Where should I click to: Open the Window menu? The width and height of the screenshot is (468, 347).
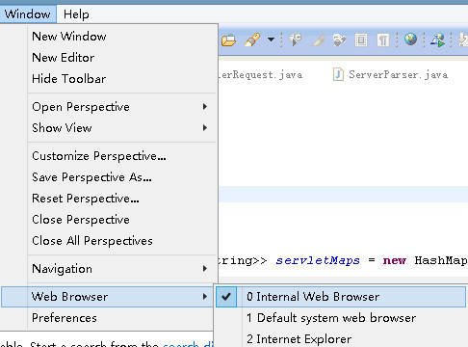click(x=28, y=14)
